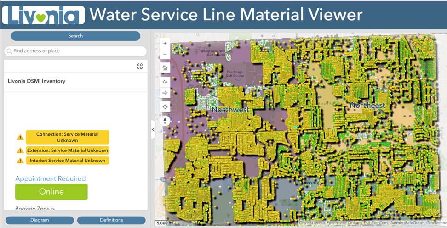Click Livonia DSMI Inventory heading
Image resolution: width=447 pixels, height=228 pixels.
36,81
